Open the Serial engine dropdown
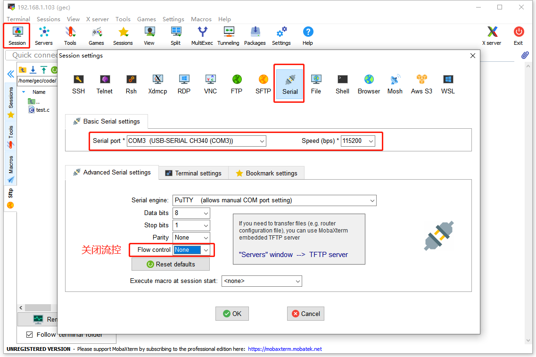Viewport: 536px width, 357px height. [x=274, y=200]
